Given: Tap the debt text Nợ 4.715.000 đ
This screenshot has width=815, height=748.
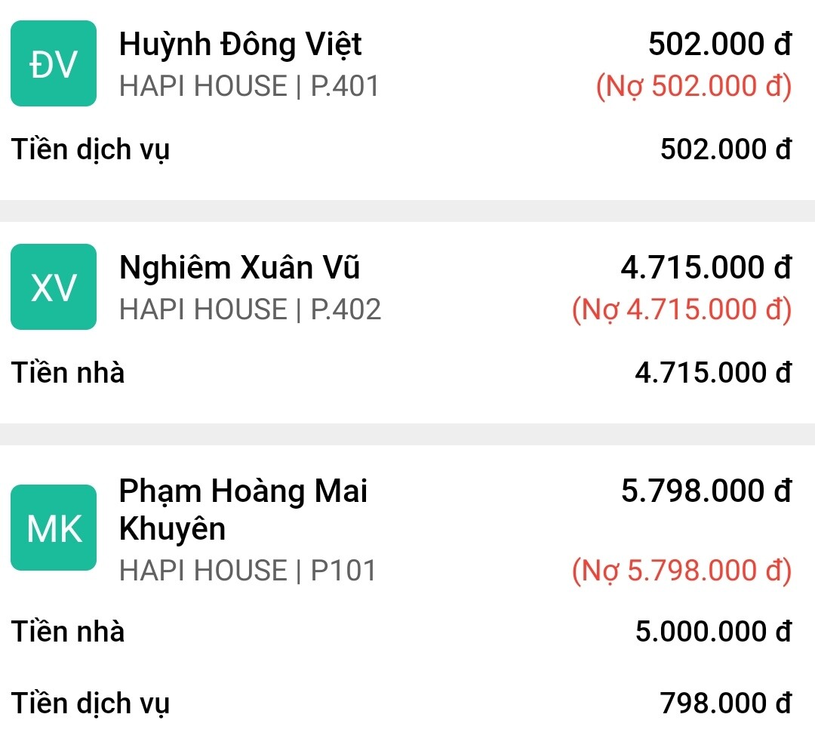Looking at the screenshot, I should tap(681, 309).
